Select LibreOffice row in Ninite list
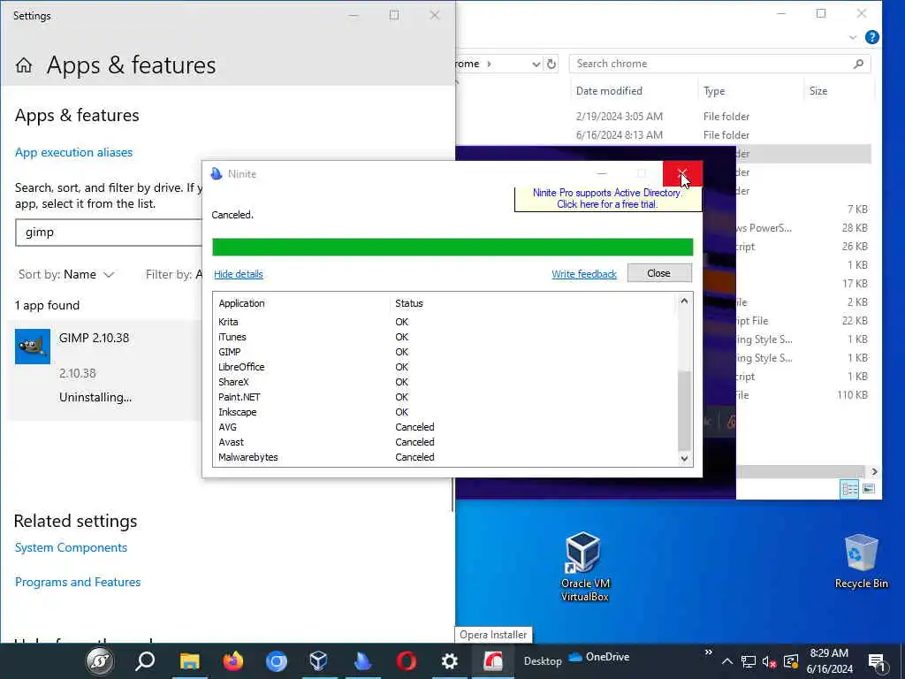Screen dimensions: 905x679 pos(445,367)
